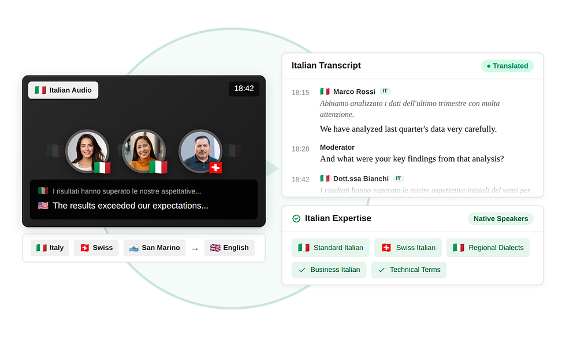Click the green dot on the Translated badge
Screen dimensions: 566x337
pyautogui.click(x=489, y=66)
